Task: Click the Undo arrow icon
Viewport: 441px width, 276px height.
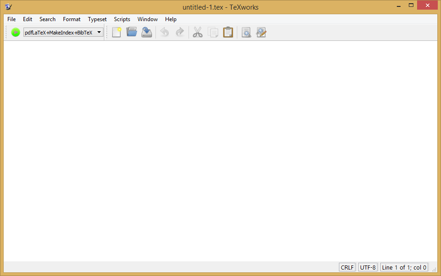Action: [165, 32]
